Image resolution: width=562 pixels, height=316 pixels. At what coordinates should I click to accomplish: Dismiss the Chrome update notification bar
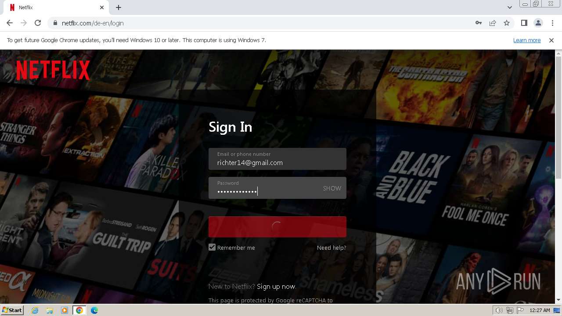tap(551, 40)
